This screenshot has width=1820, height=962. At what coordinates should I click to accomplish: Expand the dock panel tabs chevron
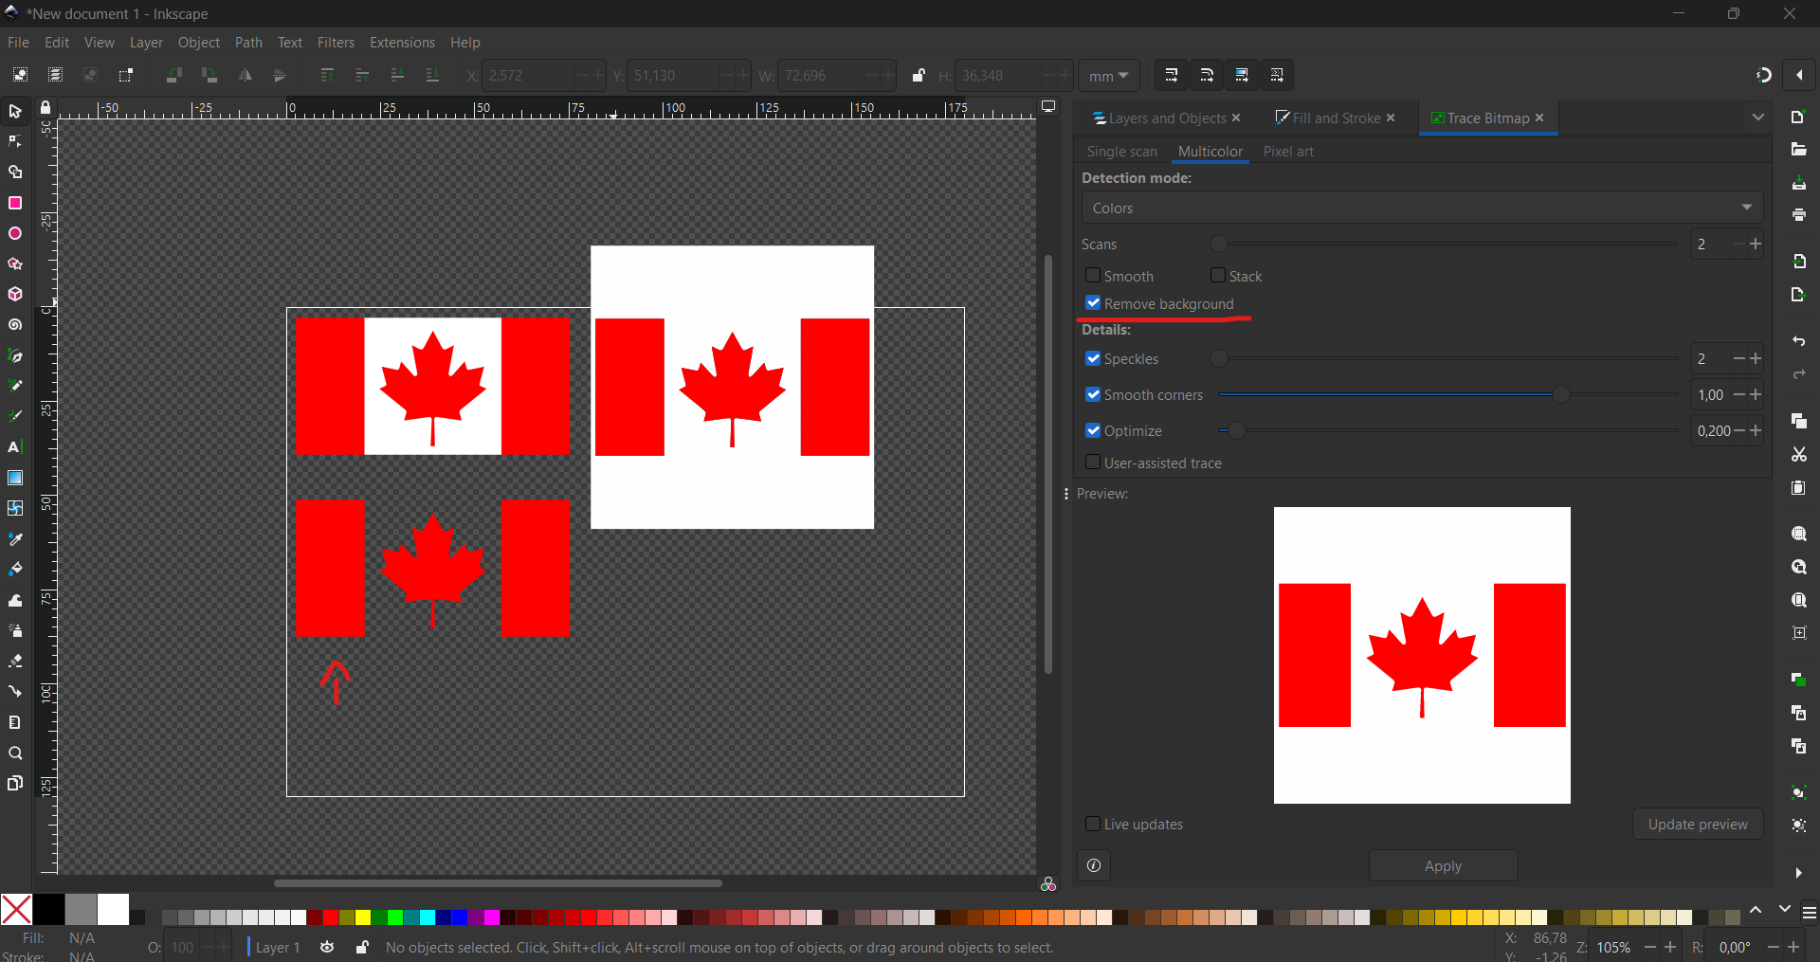pos(1758,118)
